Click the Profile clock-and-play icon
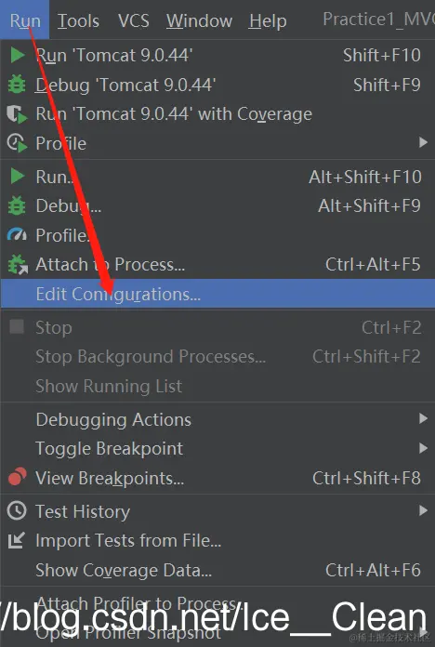 [17, 143]
